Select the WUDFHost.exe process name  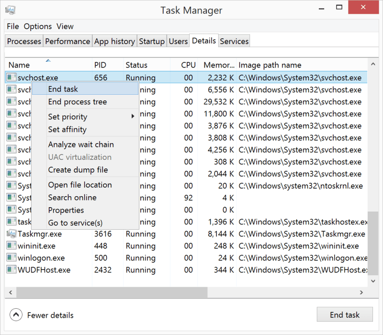click(44, 270)
